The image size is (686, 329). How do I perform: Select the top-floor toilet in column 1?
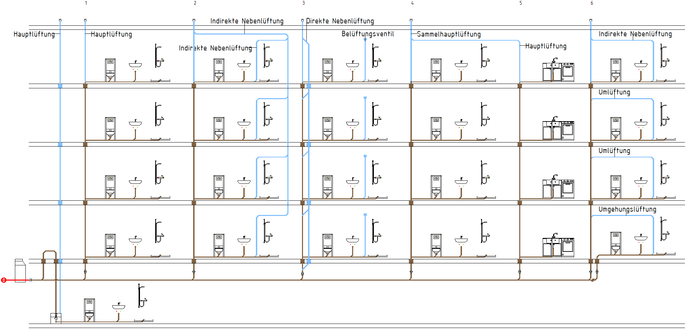(110, 70)
